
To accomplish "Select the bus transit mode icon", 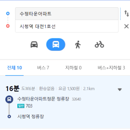I will click(56, 45).
